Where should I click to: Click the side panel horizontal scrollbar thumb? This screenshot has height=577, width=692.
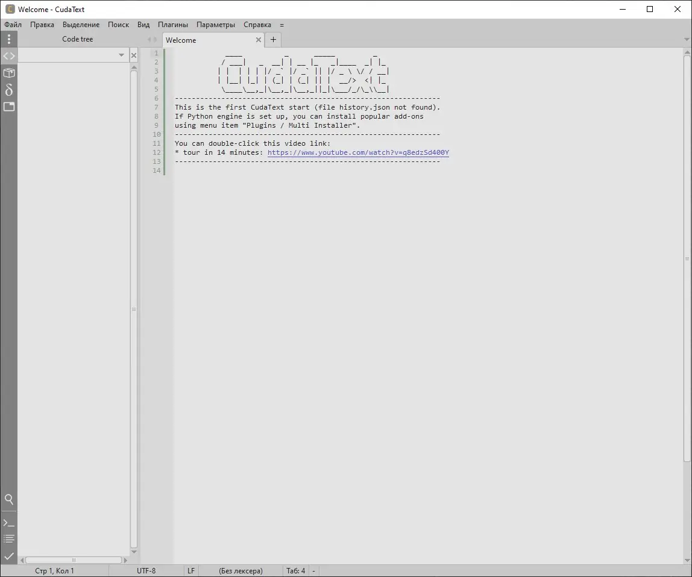(x=74, y=560)
